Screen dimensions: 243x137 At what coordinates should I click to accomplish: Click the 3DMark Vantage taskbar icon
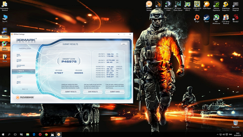click(59, 134)
